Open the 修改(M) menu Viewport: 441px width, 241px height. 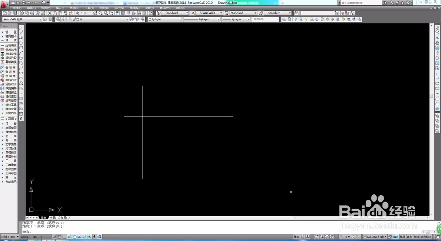tap(134, 8)
